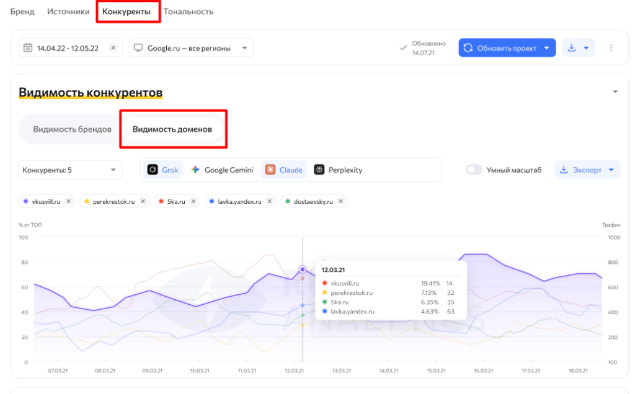Toggle the Claude AI source filter
This screenshot has height=394, width=635.
[x=284, y=170]
